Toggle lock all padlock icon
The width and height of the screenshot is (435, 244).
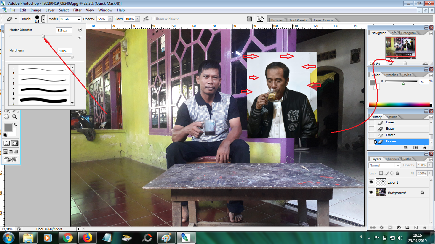point(397,173)
